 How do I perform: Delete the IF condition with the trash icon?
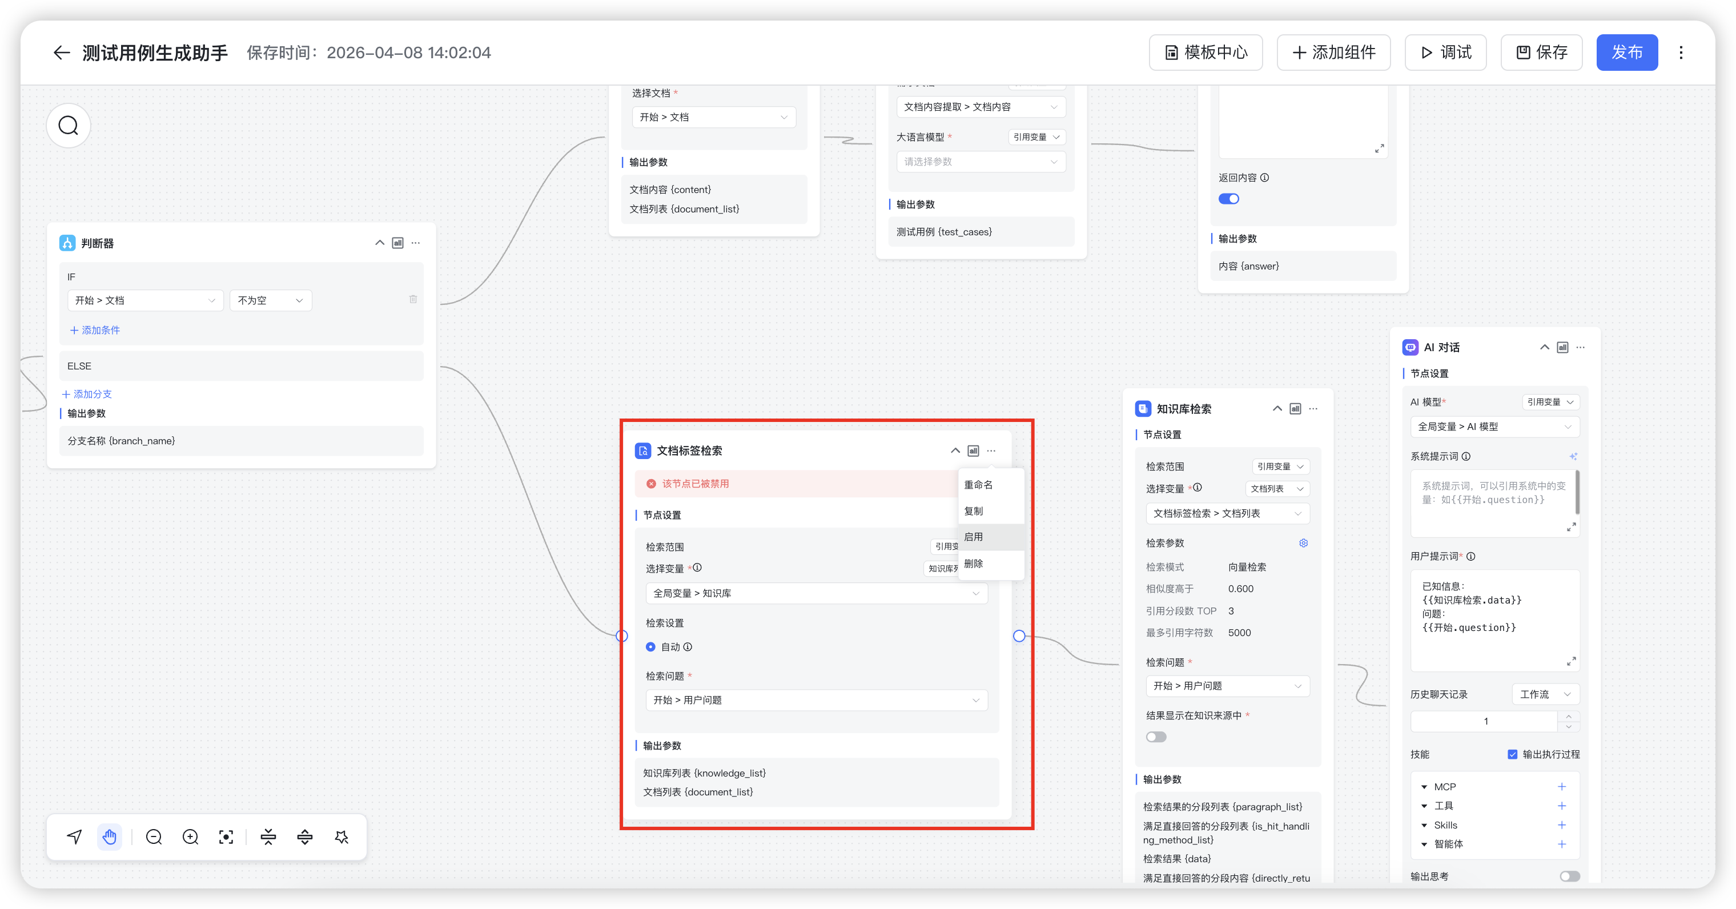(413, 299)
